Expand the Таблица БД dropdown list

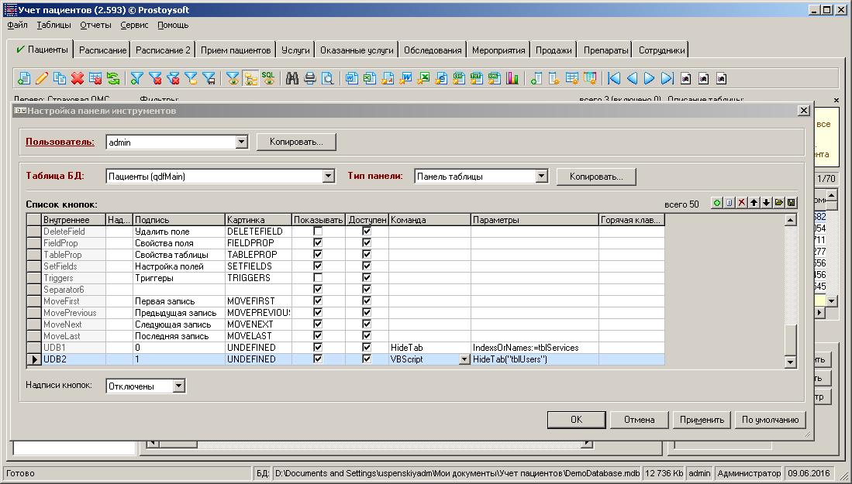tap(328, 177)
